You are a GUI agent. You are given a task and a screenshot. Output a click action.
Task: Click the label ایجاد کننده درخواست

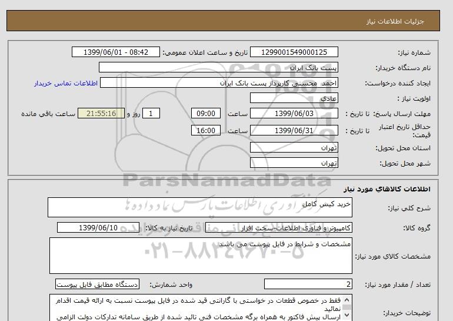tap(398, 83)
